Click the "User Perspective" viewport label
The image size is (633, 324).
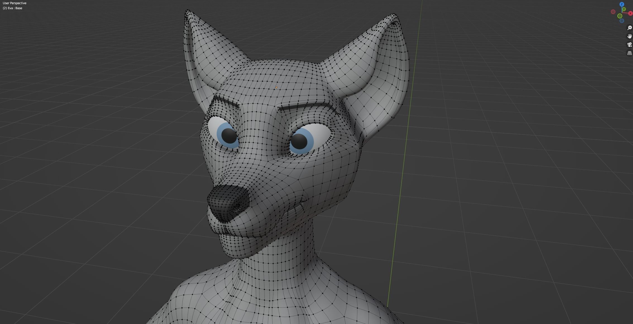tap(15, 3)
